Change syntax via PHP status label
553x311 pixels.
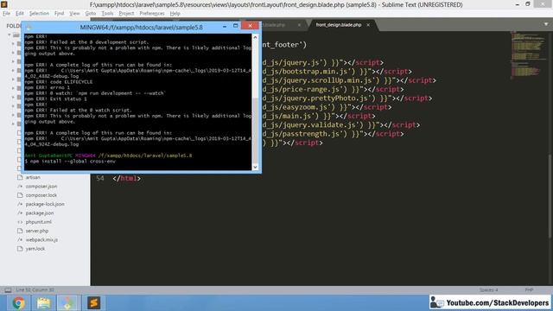click(529, 290)
